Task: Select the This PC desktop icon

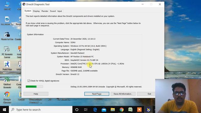Action: [7, 6]
